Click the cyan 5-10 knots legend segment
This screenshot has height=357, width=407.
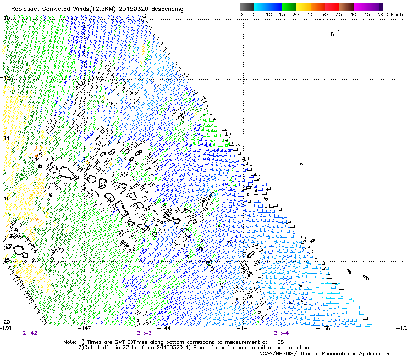pyautogui.click(x=261, y=7)
